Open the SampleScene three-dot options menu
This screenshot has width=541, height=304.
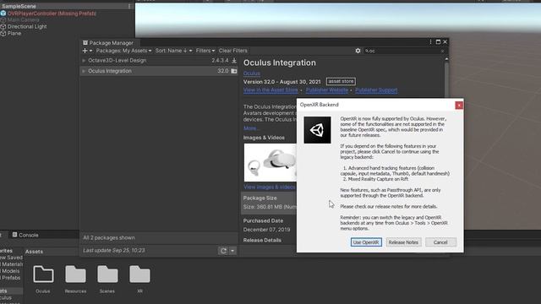tap(129, 6)
